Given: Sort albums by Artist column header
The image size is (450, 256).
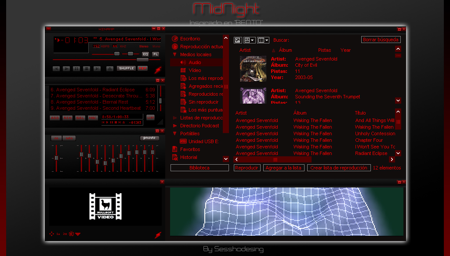Looking at the screenshot, I should pos(245,50).
